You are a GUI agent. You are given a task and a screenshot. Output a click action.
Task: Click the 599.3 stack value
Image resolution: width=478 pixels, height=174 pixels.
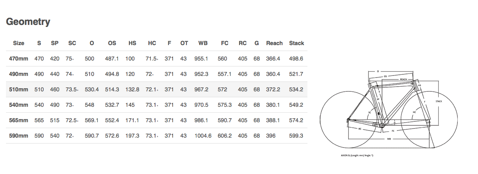point(296,136)
